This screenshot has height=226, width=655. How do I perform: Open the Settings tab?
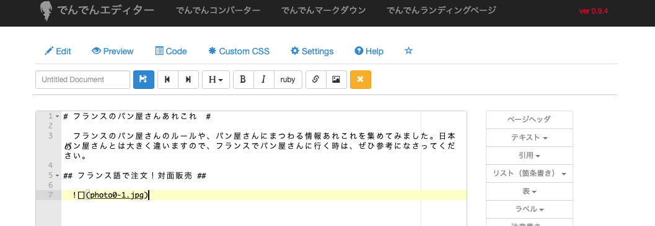point(312,51)
